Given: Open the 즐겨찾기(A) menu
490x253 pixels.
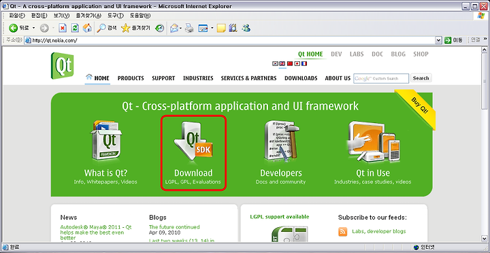Looking at the screenshot, I should (x=88, y=16).
